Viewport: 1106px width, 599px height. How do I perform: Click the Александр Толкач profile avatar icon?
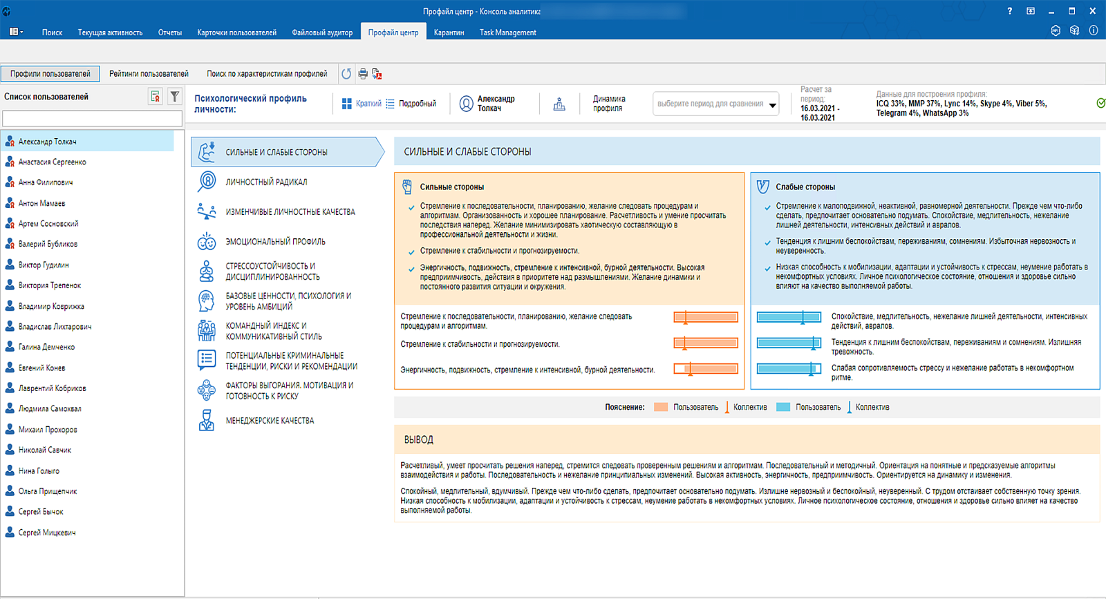pos(467,104)
